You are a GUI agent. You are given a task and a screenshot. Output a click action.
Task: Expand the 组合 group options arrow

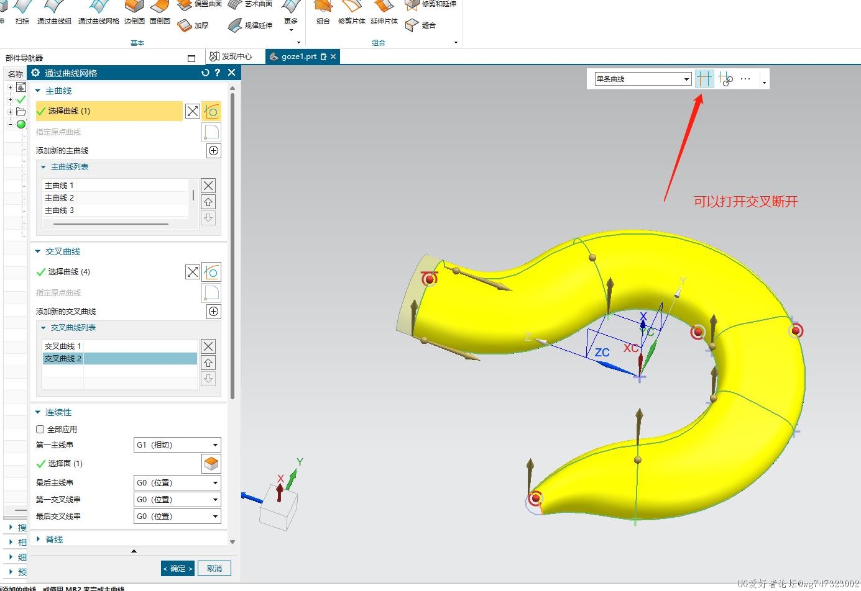click(x=456, y=43)
